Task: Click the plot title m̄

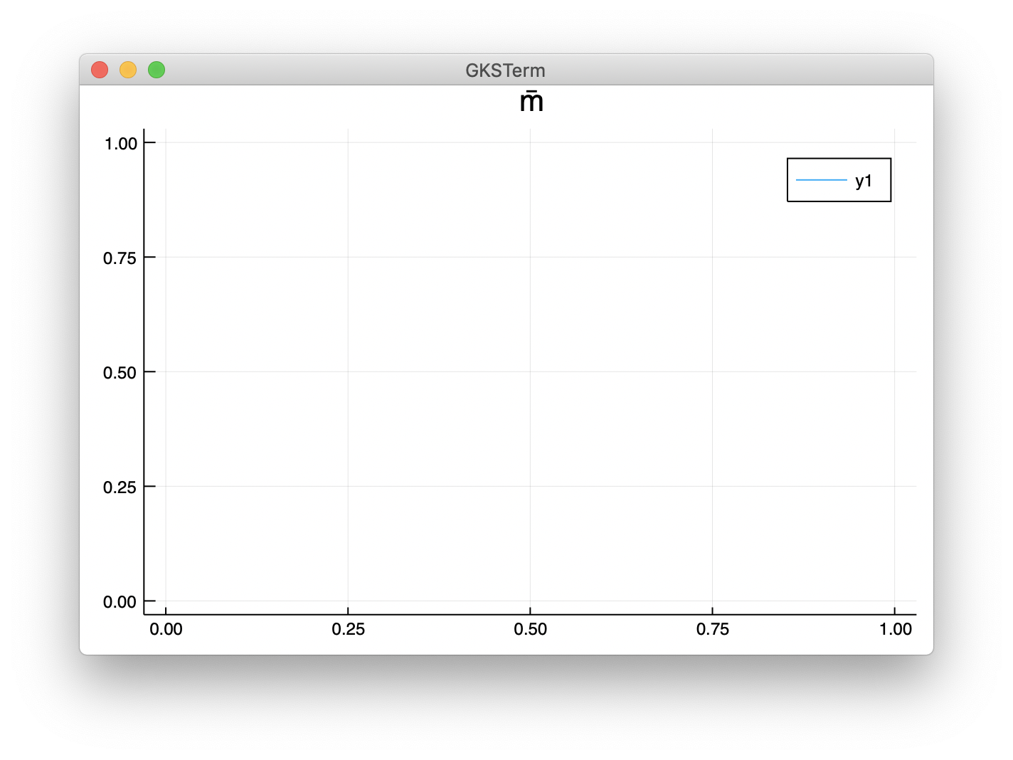Action: pyautogui.click(x=531, y=102)
